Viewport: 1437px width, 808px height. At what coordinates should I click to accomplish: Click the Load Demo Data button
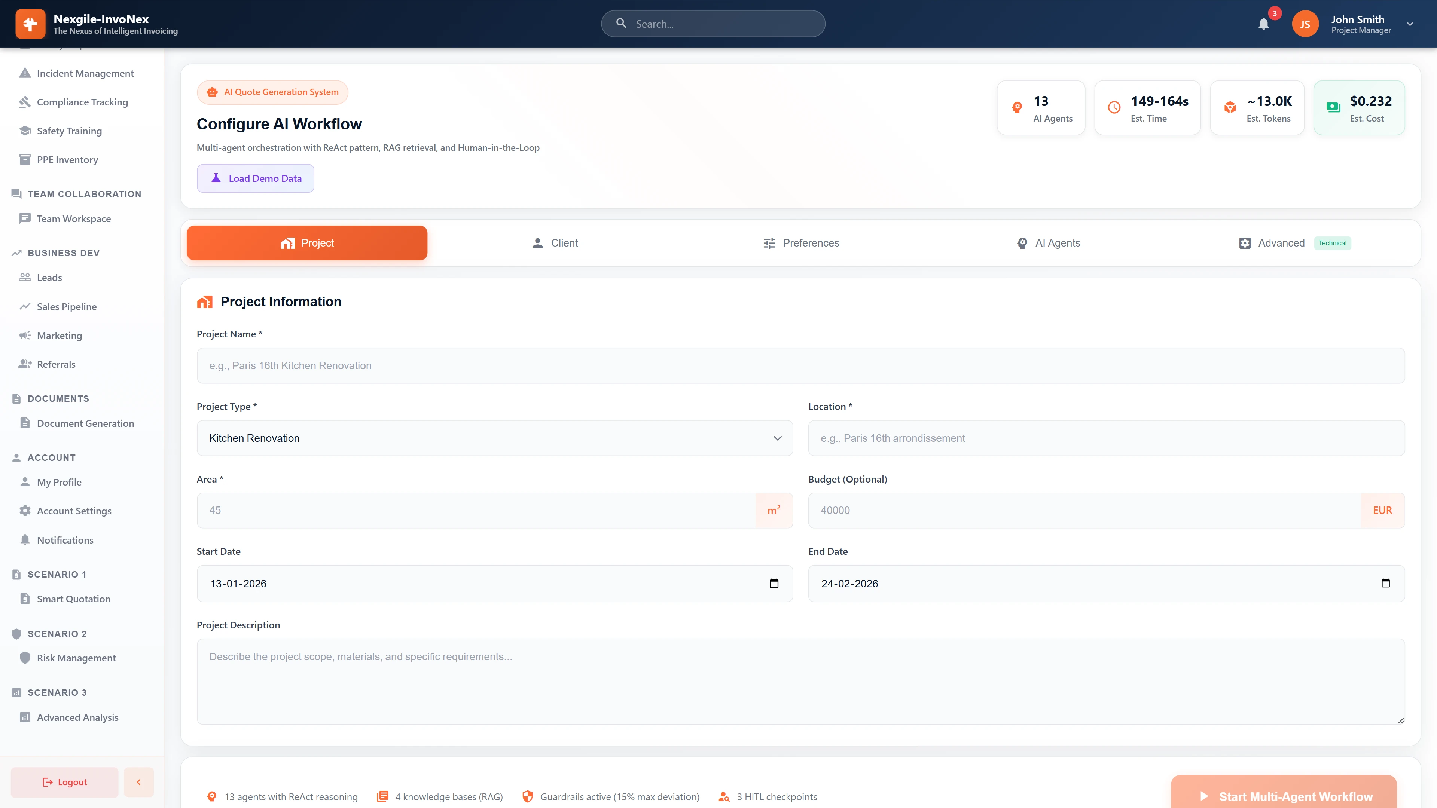pyautogui.click(x=255, y=178)
